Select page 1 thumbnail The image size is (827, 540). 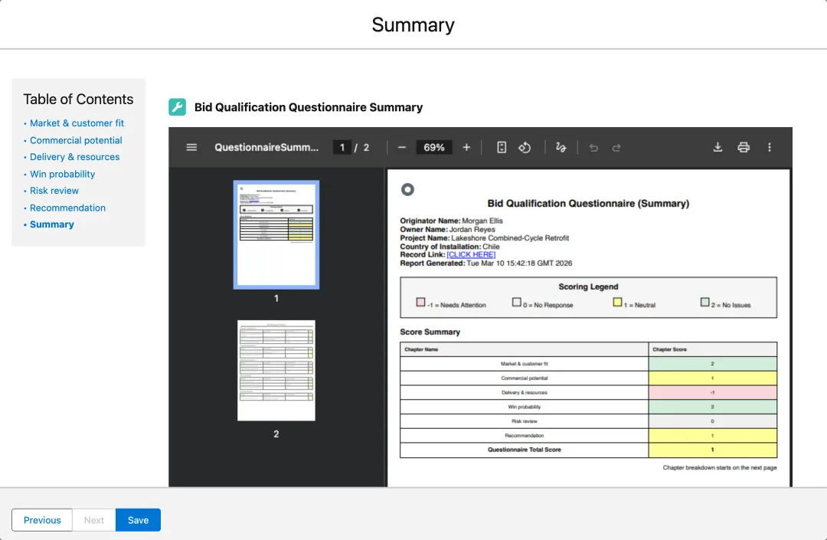tap(276, 234)
